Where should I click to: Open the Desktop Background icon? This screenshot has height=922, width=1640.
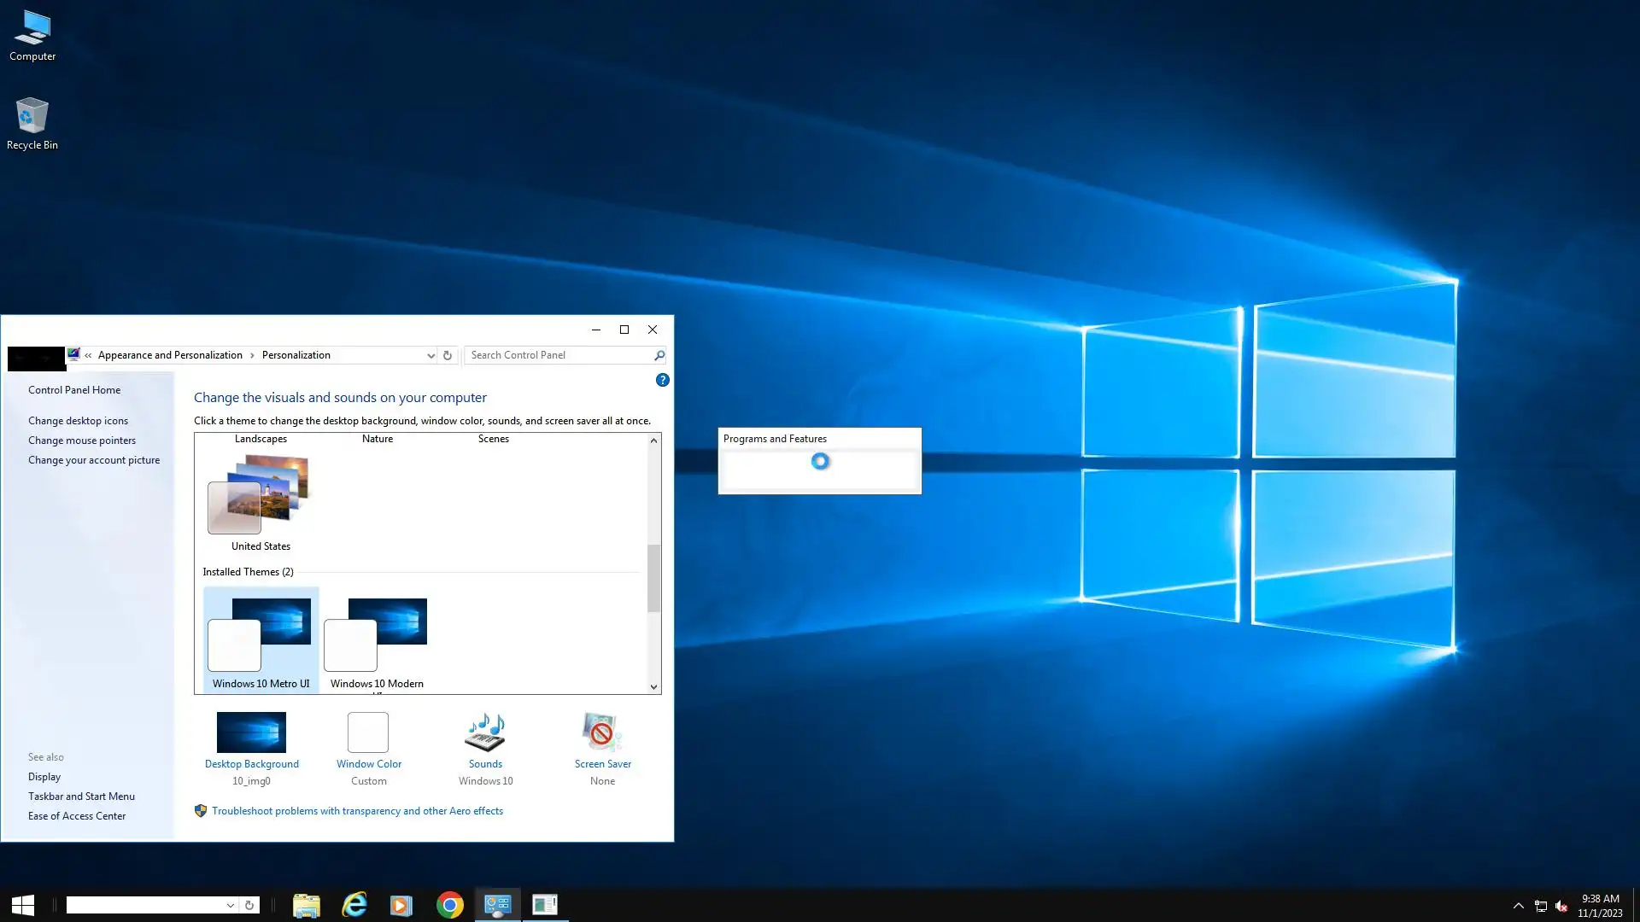tap(251, 732)
